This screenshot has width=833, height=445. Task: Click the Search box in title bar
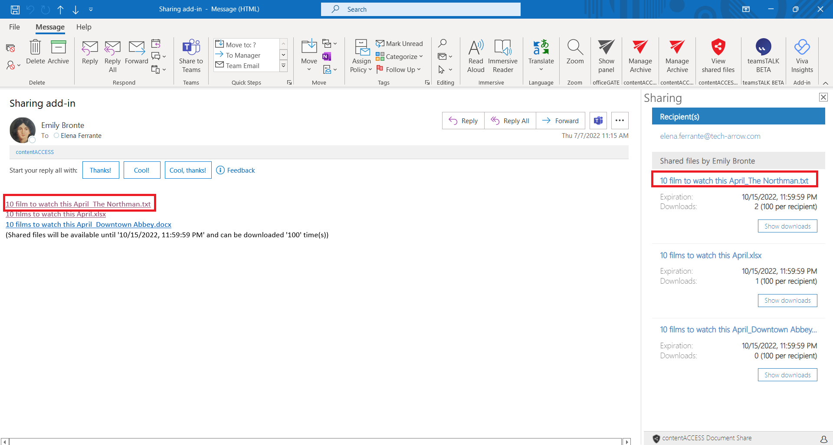[421, 9]
